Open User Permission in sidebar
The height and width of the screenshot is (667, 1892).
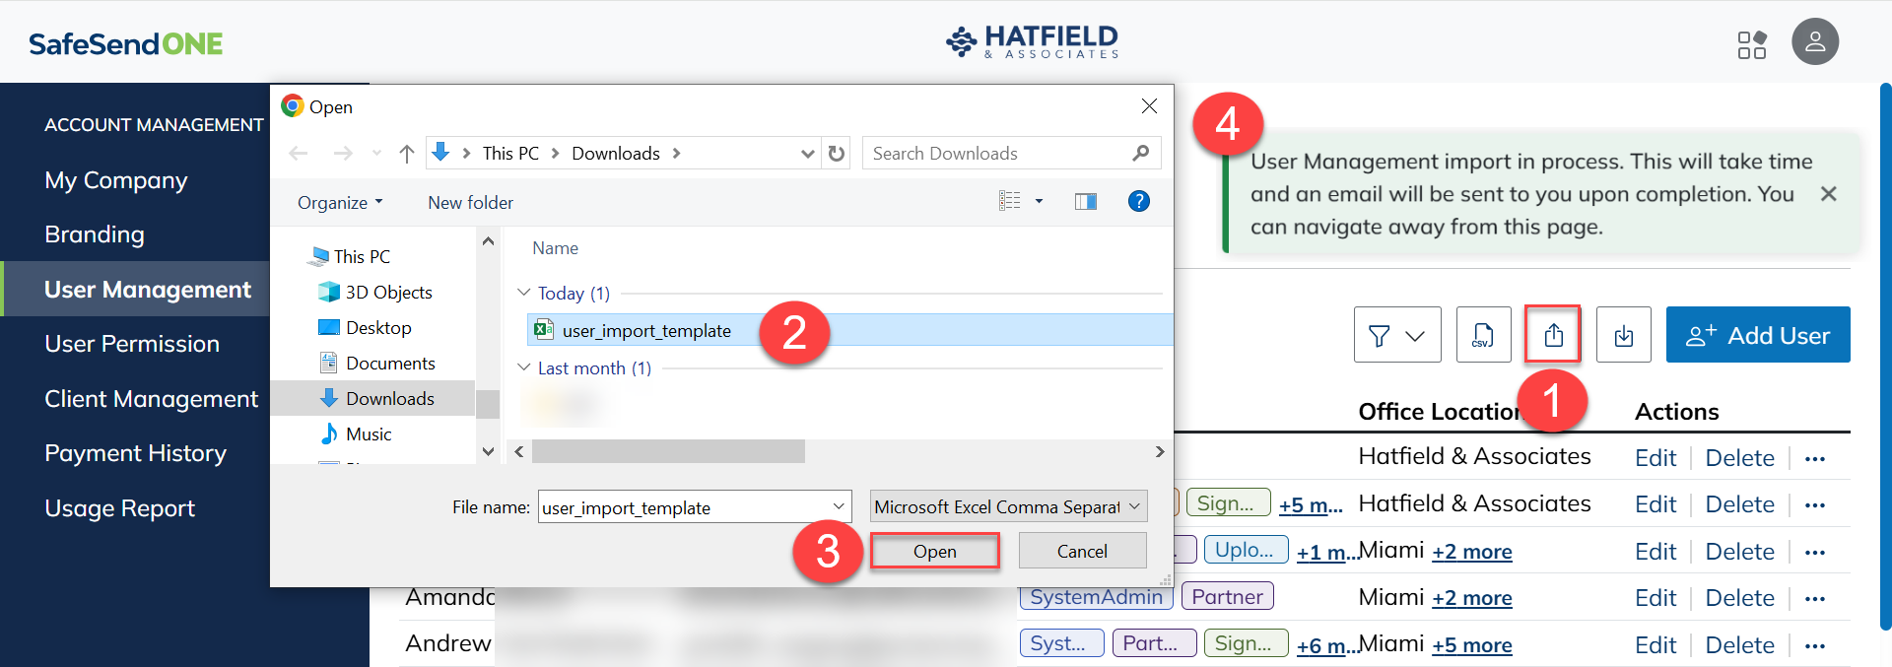pos(132,344)
